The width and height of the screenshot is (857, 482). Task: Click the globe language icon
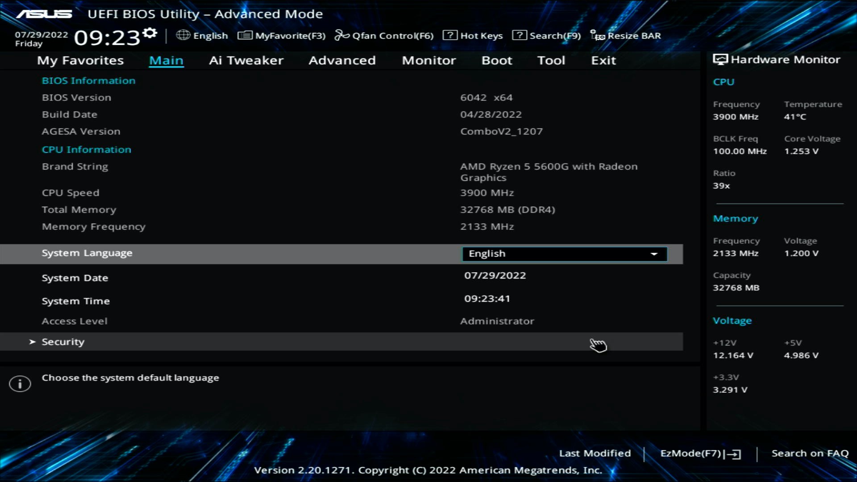[183, 35]
